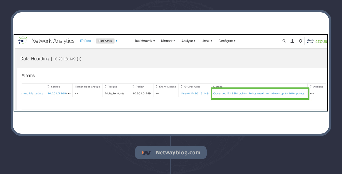
Task: Expand the Data Store domain dropdown arrow
Action: coord(116,41)
